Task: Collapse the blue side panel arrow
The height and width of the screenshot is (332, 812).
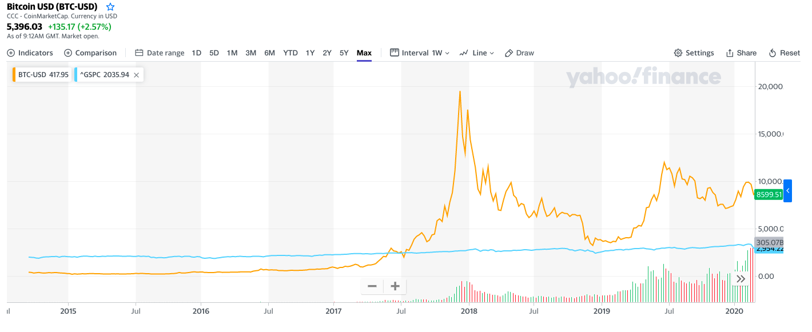Action: (787, 190)
